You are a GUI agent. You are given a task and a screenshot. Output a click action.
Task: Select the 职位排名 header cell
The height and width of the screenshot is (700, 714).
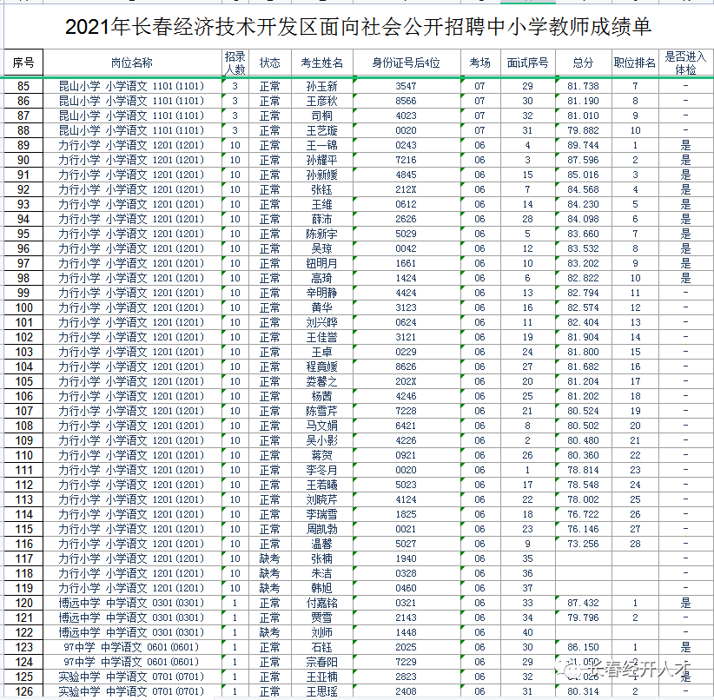coord(635,63)
